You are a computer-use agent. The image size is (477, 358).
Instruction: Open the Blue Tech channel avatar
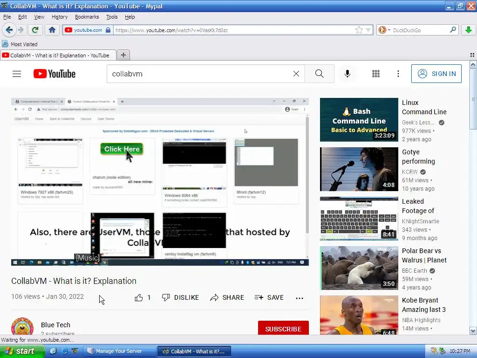22,326
